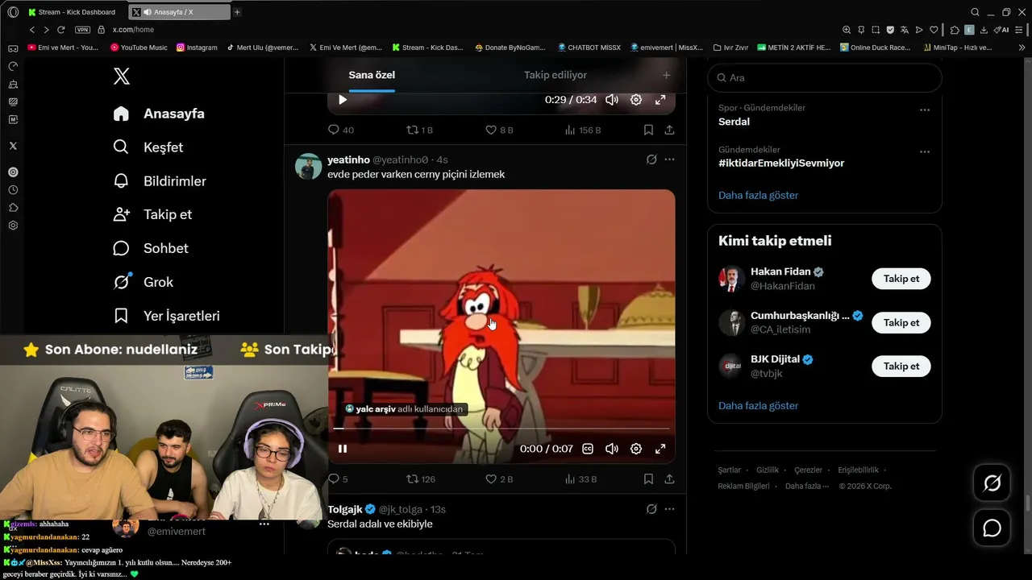Viewport: 1032px width, 580px height.
Task: Open Yer İşaretleri bookmarks
Action: pyautogui.click(x=167, y=316)
